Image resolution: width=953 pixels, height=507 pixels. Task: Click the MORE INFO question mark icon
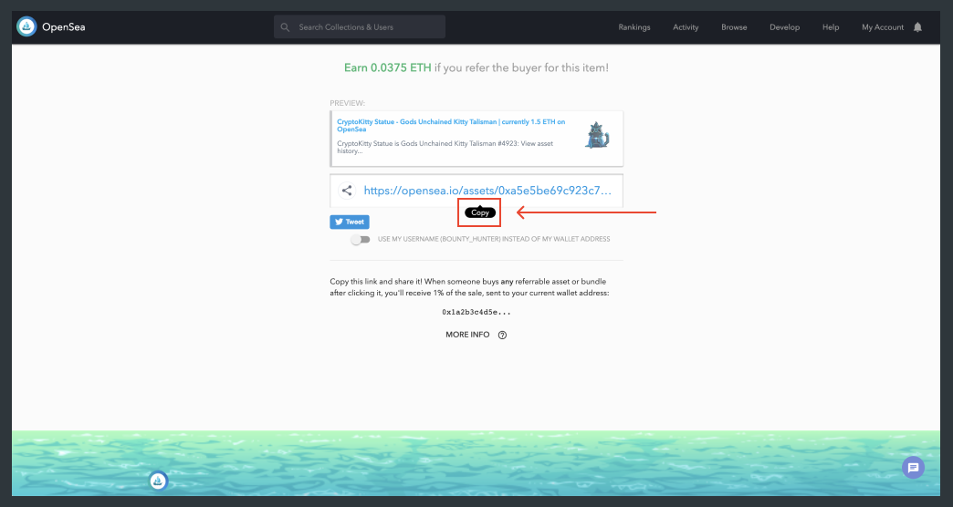(502, 336)
